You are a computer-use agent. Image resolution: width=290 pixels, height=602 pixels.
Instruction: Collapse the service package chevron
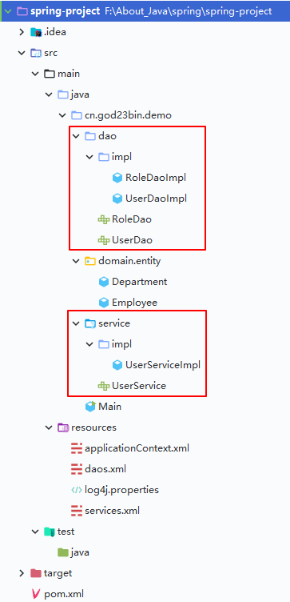coord(75,323)
